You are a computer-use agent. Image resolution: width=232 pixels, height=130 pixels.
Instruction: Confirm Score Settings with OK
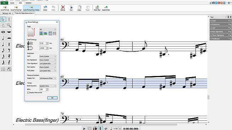pyautogui.click(x=52, y=98)
